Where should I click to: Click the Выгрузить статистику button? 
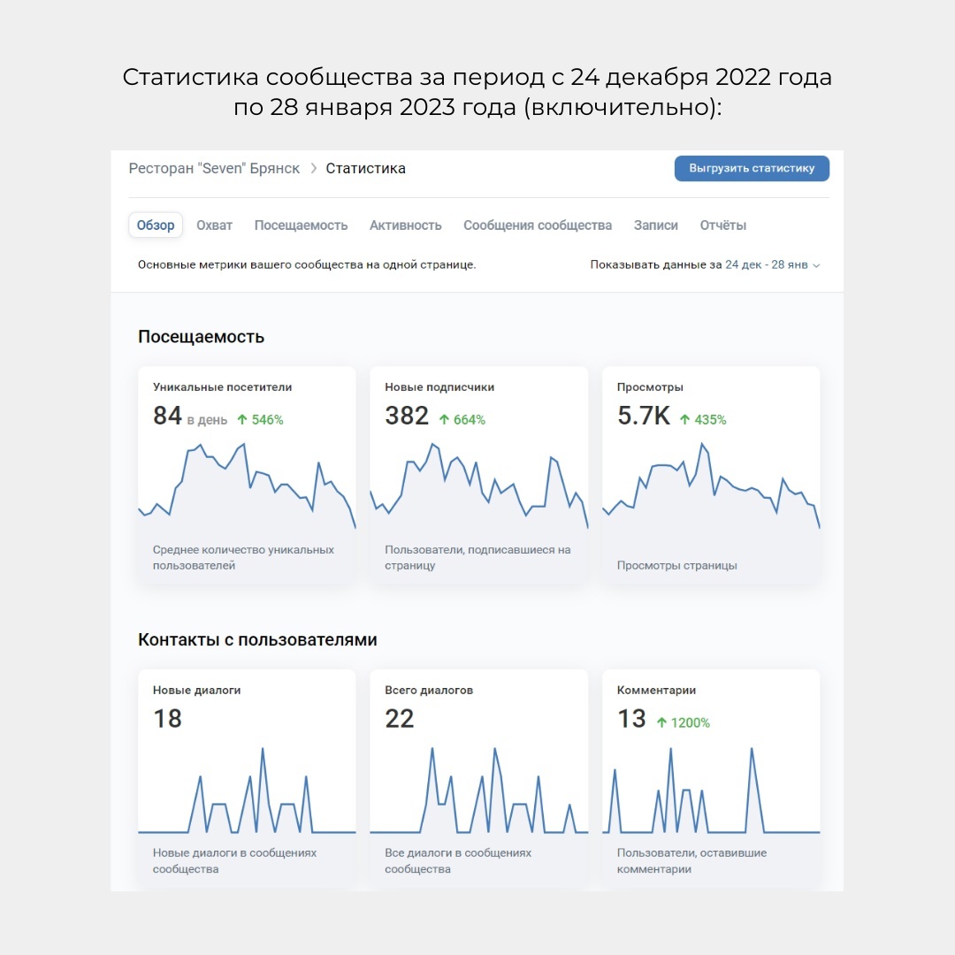[752, 168]
